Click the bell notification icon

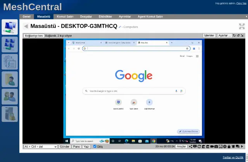(x=233, y=147)
